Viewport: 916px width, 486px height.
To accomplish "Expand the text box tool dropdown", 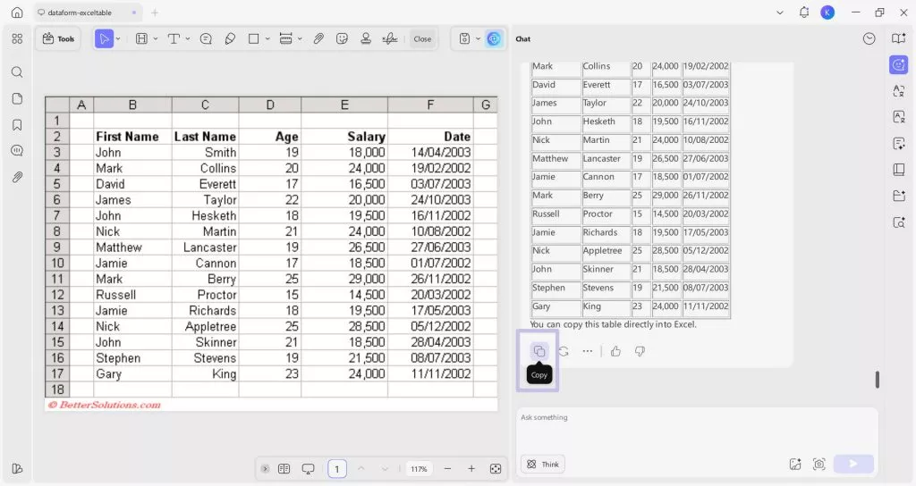I will click(156, 39).
